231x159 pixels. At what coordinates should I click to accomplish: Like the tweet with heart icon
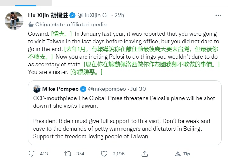pyautogui.click(x=103, y=154)
